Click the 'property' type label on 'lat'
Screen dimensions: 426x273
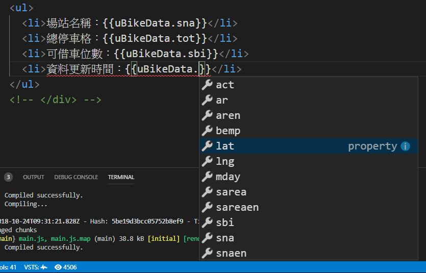coord(372,146)
